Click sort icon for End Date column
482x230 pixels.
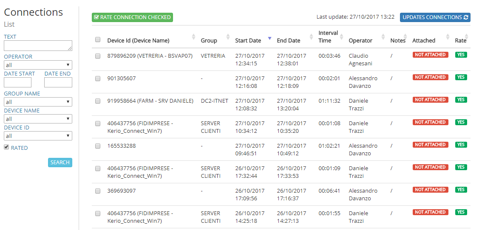click(312, 37)
